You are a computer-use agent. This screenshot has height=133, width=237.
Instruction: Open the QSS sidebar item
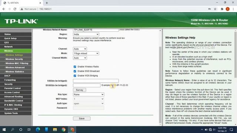tap(16, 42)
